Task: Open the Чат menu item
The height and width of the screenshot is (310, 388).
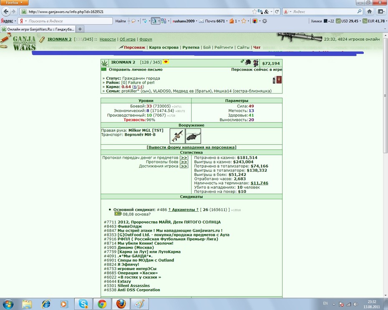Action: coord(257,47)
